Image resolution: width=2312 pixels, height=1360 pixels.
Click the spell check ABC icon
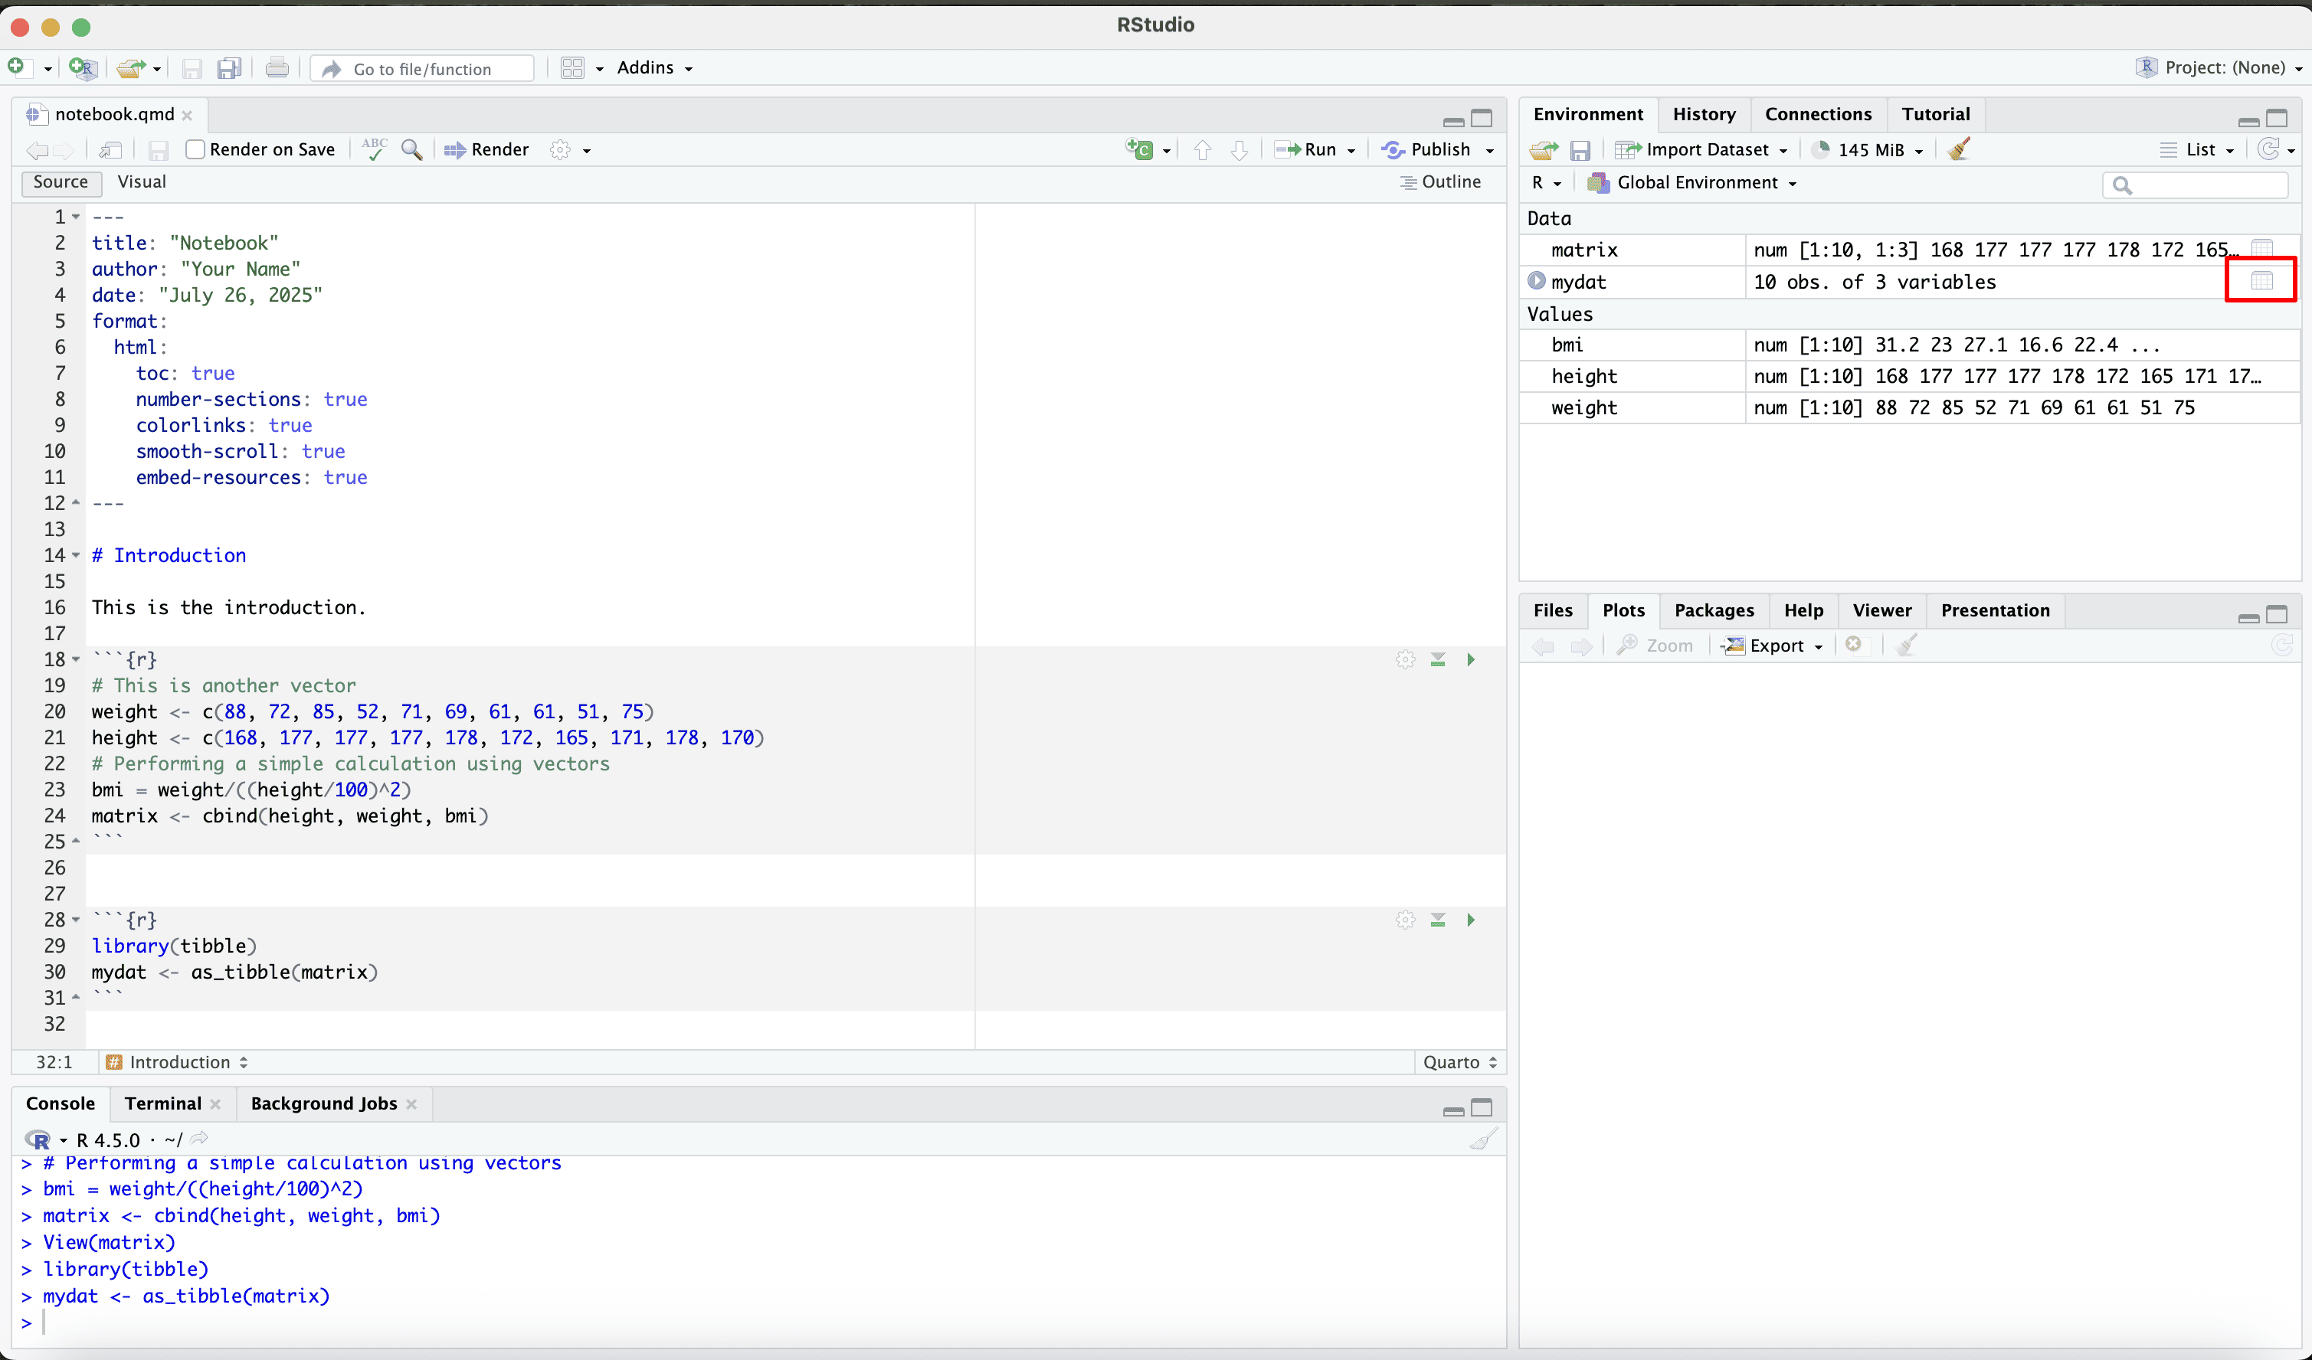tap(375, 149)
